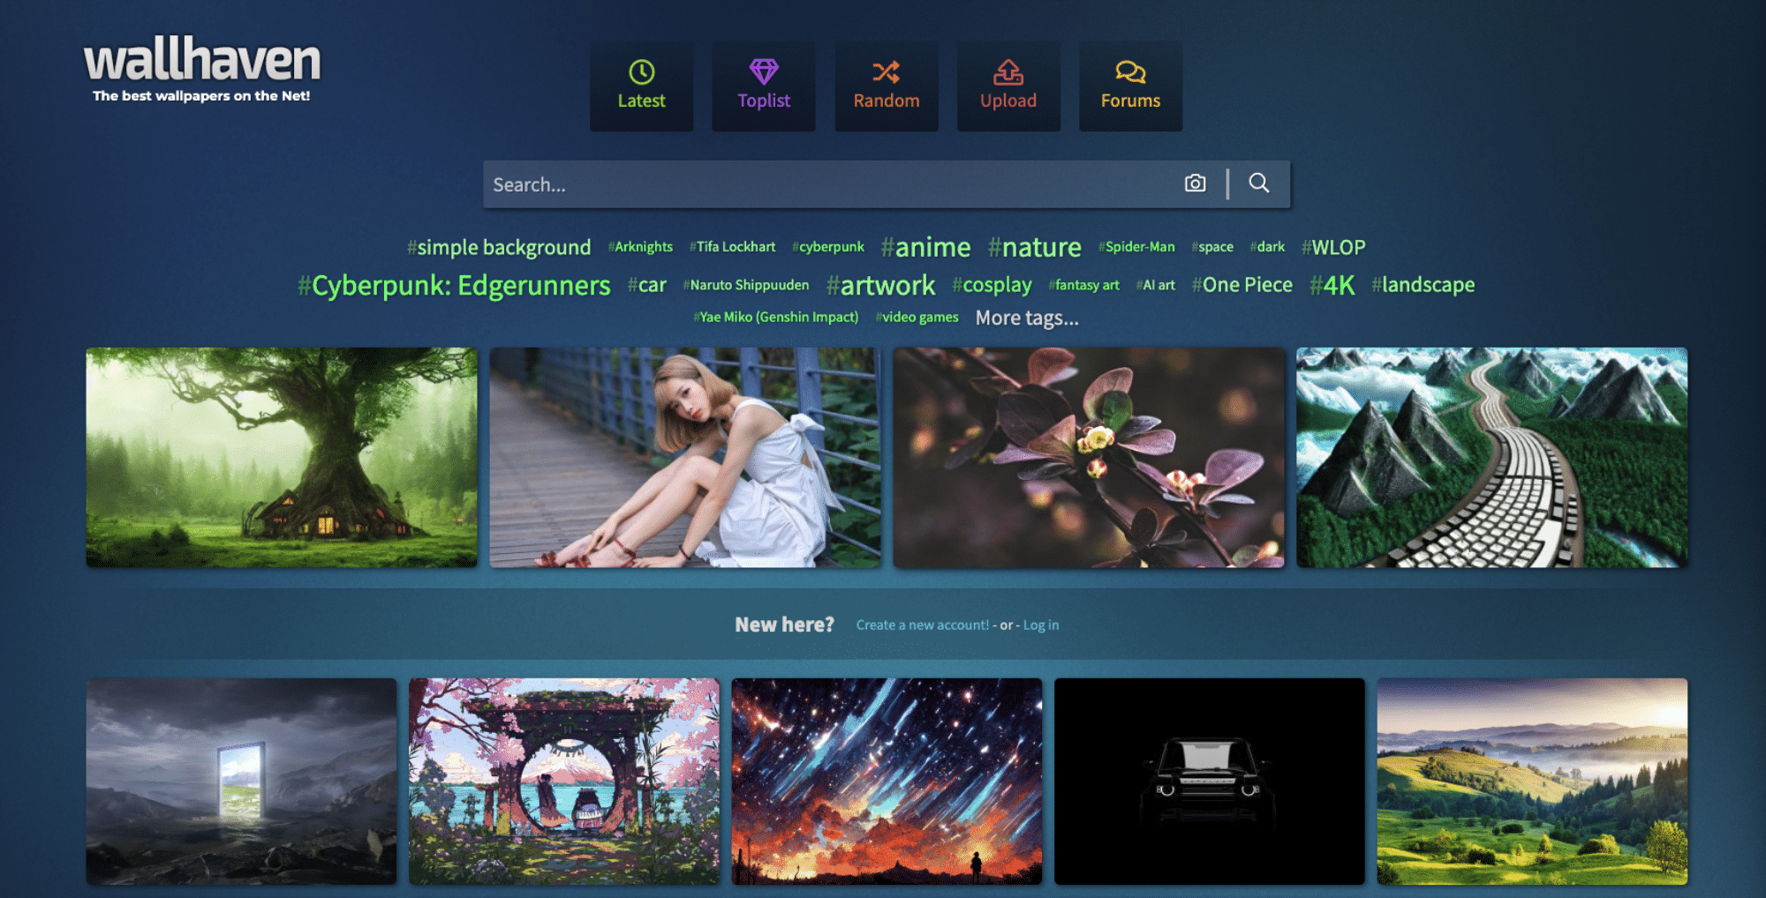This screenshot has height=898, width=1766.
Task: Open the #car tag
Action: pos(646,285)
